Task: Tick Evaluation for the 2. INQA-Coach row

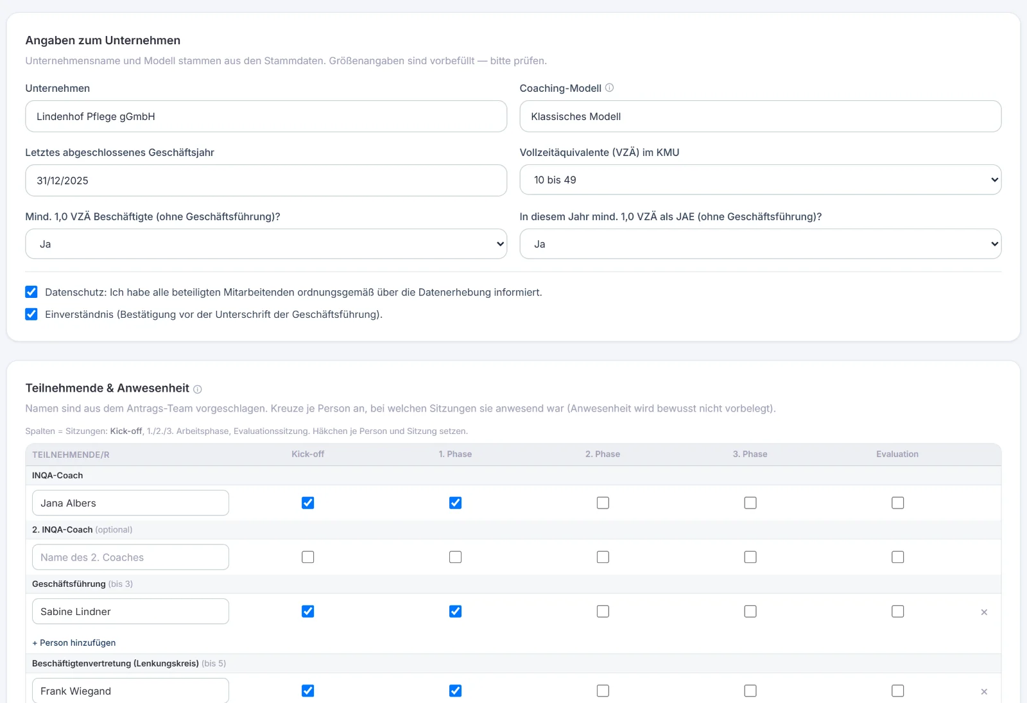Action: coord(898,557)
